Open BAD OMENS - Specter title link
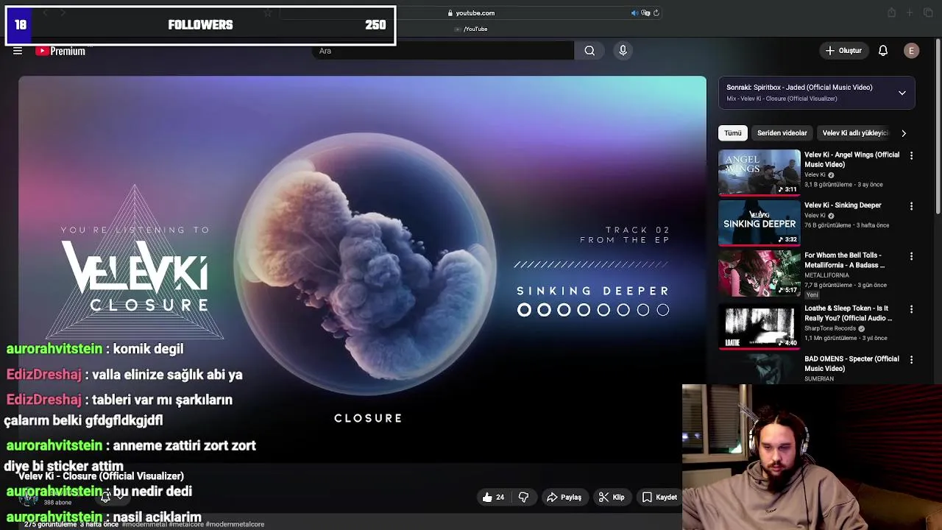 coord(851,364)
